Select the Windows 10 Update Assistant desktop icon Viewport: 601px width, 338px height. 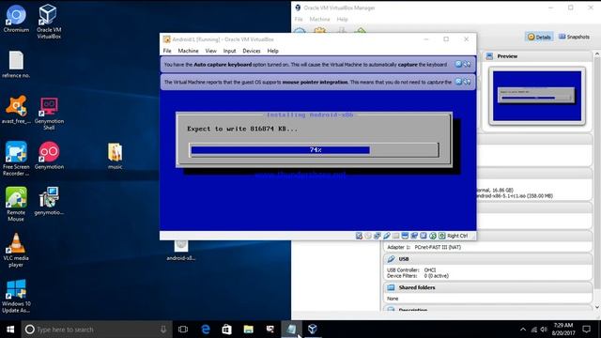16,296
